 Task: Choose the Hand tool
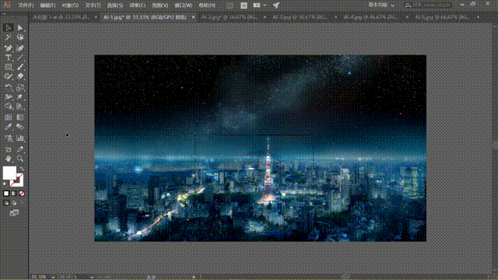coord(9,159)
